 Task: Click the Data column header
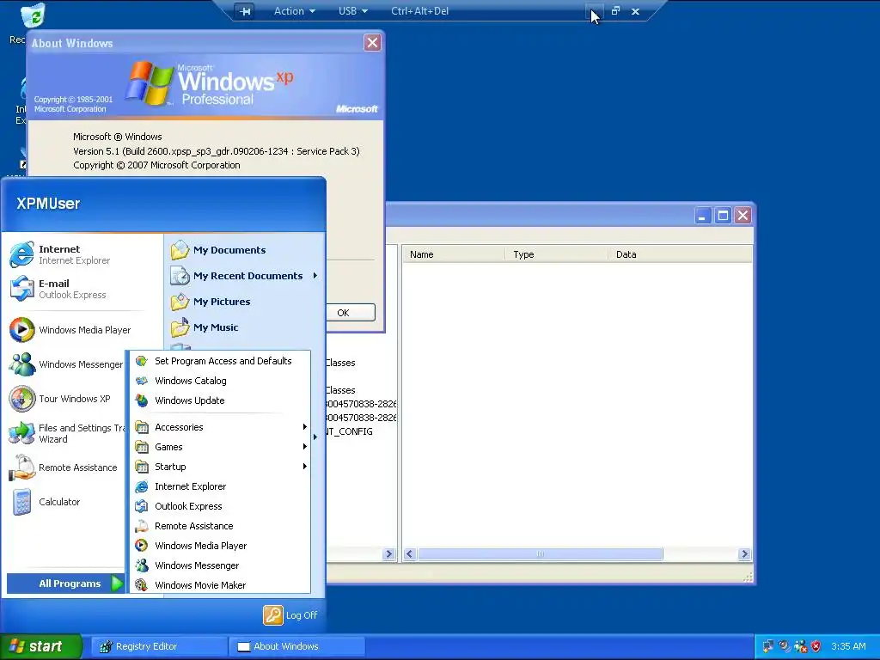click(680, 254)
